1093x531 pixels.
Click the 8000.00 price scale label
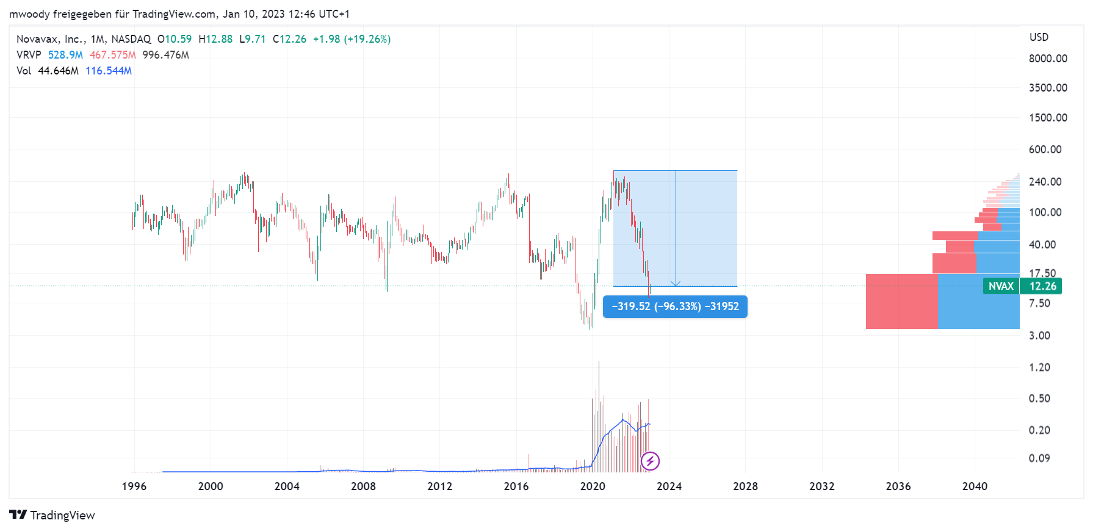(x=1048, y=59)
